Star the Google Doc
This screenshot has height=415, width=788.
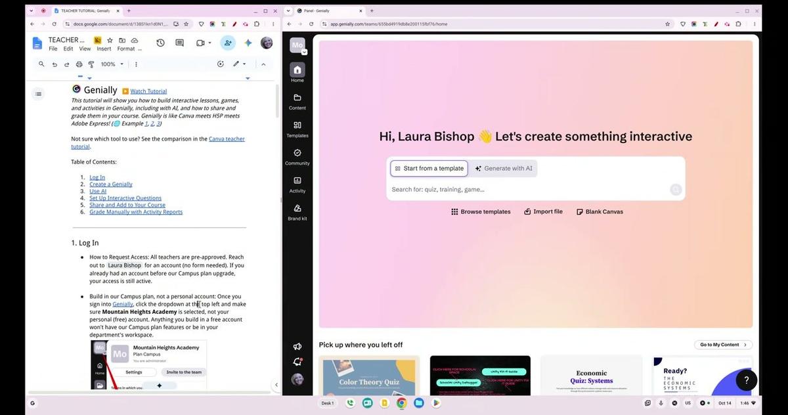point(110,40)
